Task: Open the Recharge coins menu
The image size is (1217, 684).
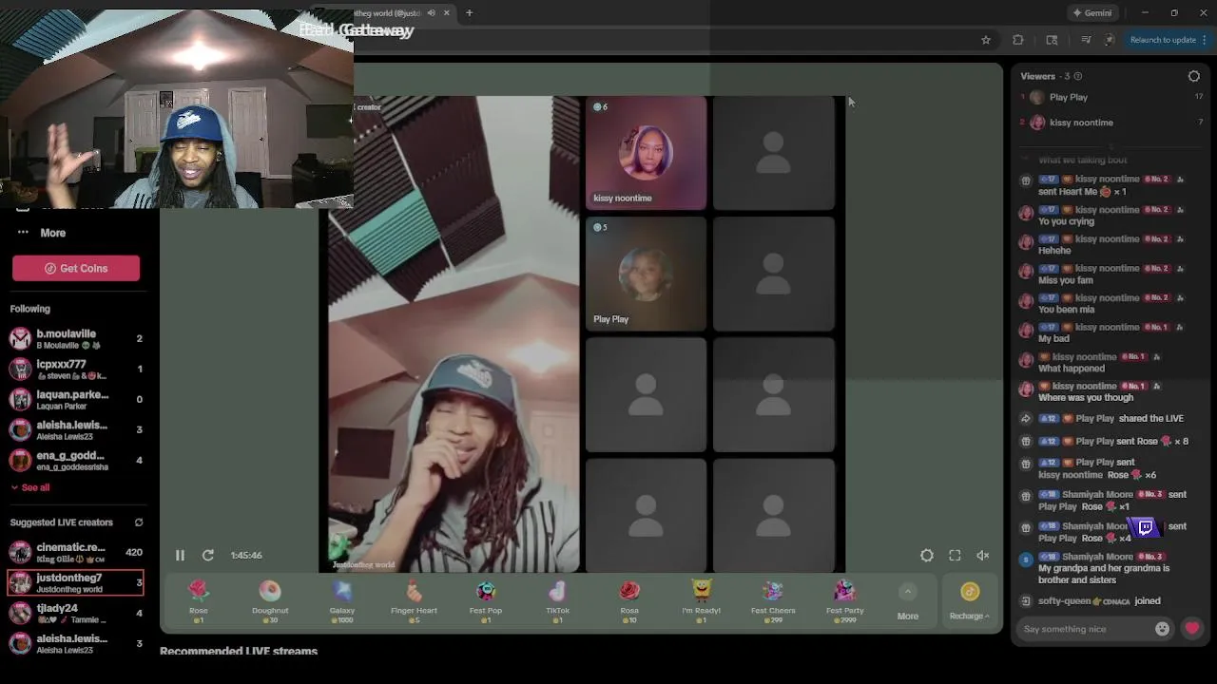Action: (x=970, y=602)
